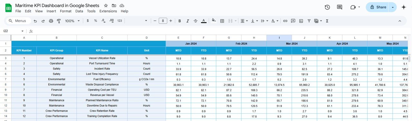Image resolution: width=412 pixels, height=121 pixels.
Task: Click the print icon in toolbar
Action: click(x=51, y=21)
